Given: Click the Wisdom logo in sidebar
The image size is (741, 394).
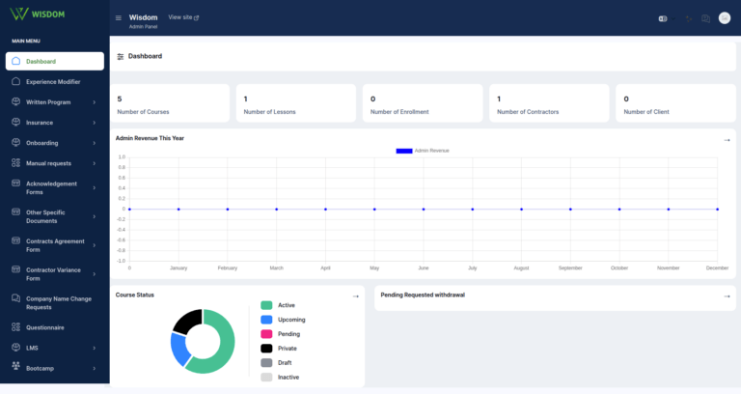Looking at the screenshot, I should point(38,14).
